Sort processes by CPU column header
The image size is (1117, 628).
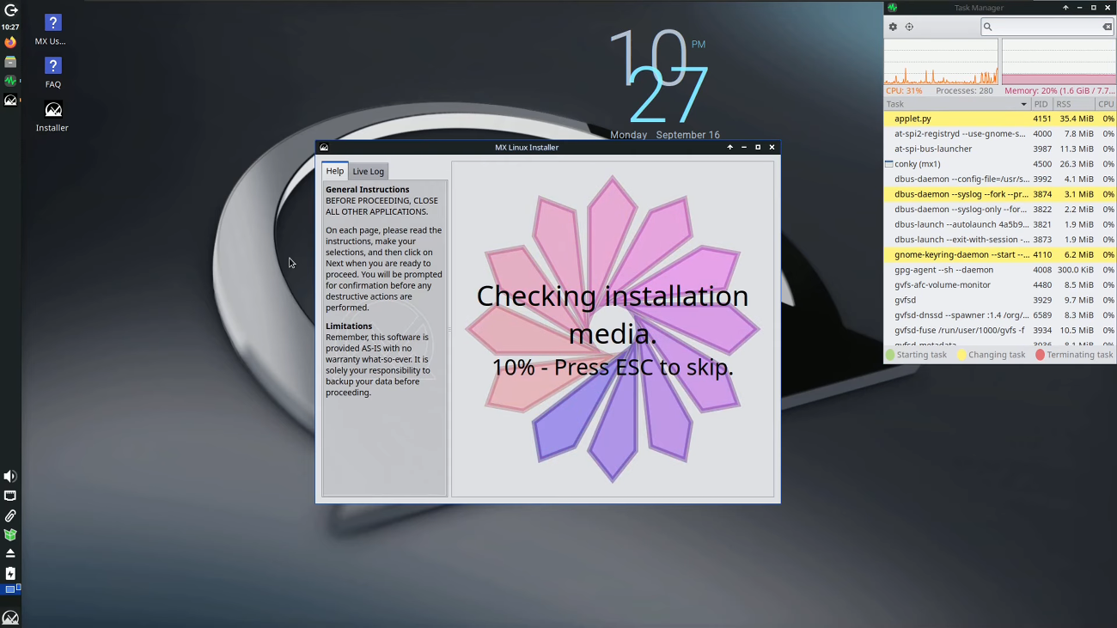[1106, 104]
